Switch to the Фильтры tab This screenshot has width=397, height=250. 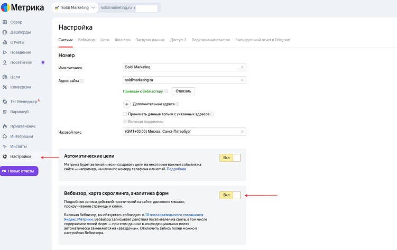pyautogui.click(x=123, y=40)
